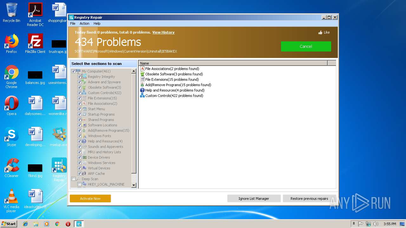Screen dimensions: 406x228
Task: Click the Like thumbs-up icon
Action: pyautogui.click(x=320, y=32)
